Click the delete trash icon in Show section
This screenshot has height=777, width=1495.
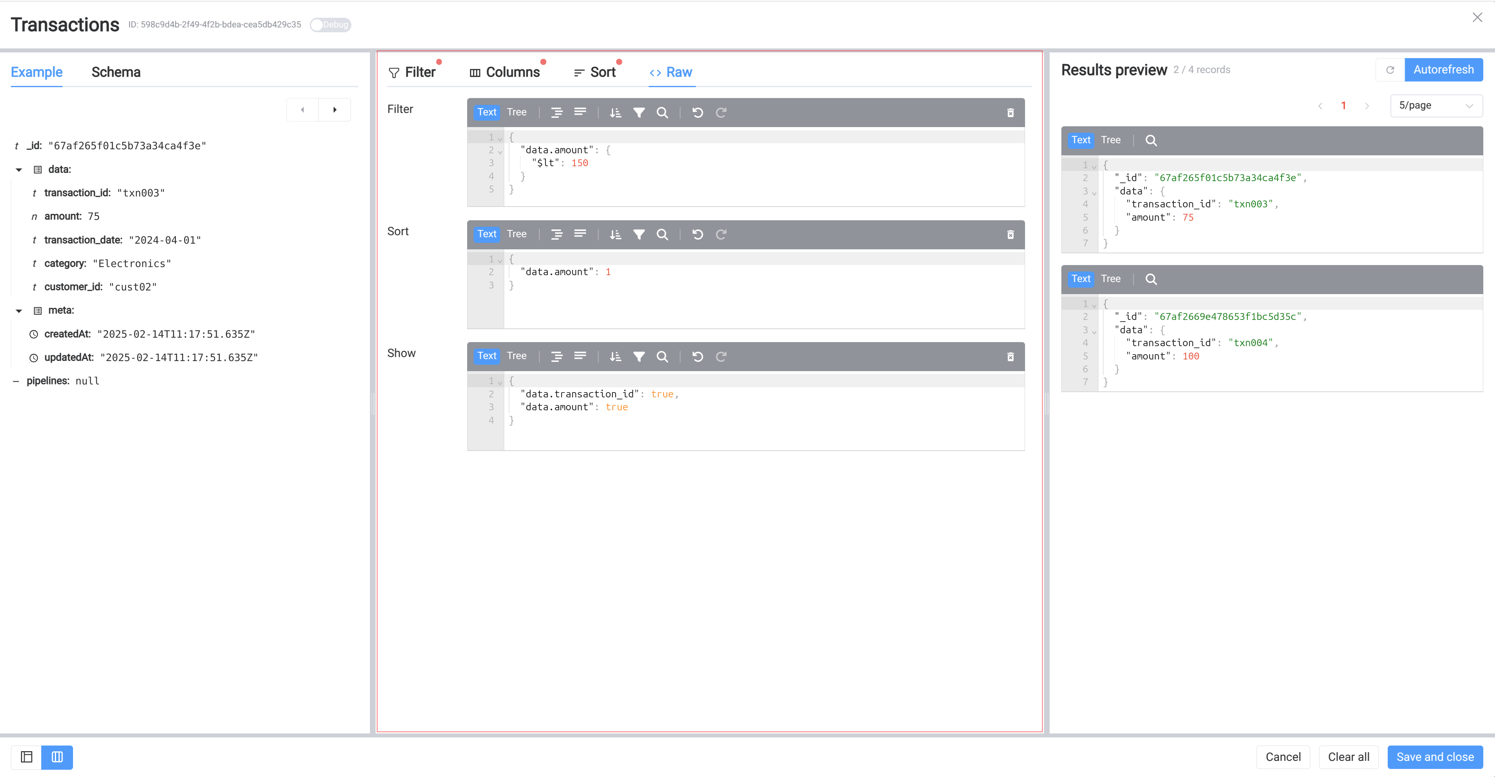tap(1011, 356)
